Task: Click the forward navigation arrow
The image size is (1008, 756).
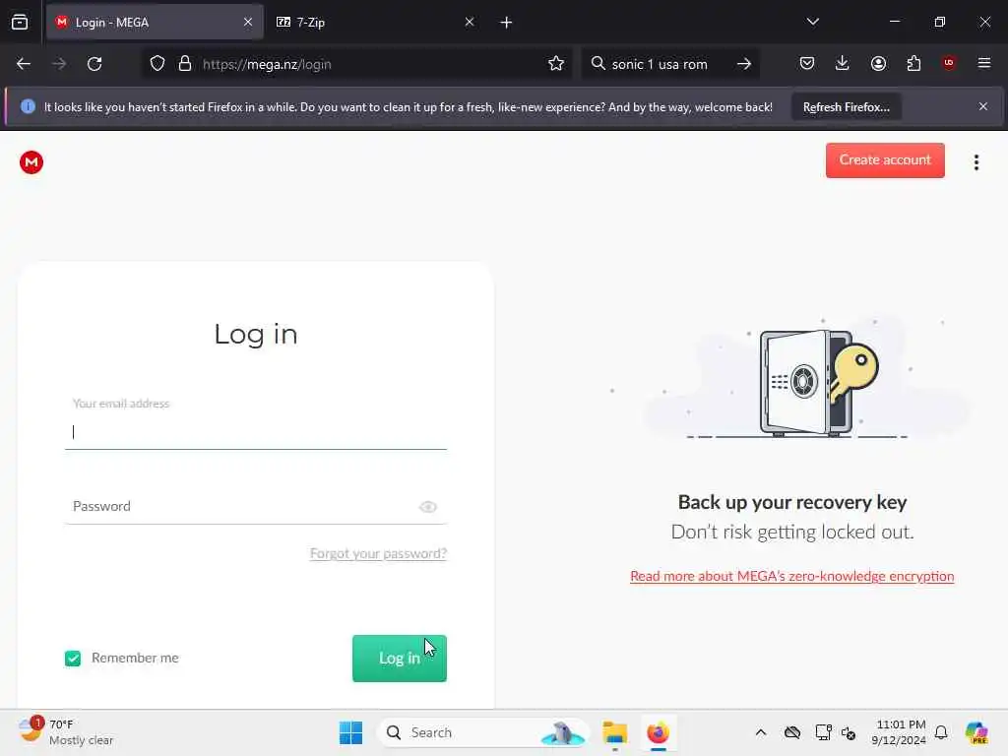Action: coord(59,64)
